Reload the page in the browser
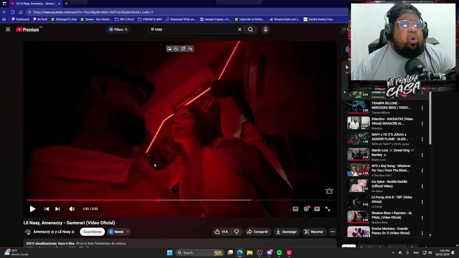This screenshot has width=459, height=258. (13, 12)
